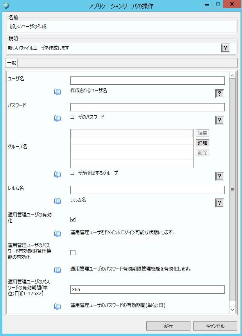The height and width of the screenshot is (336, 242).
Task: Click into the パスワード input field
Action: click(x=147, y=107)
